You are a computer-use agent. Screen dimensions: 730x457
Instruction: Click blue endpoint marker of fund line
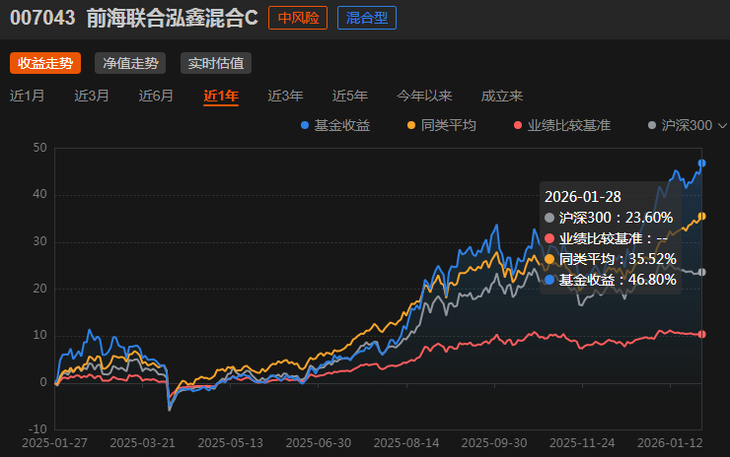[702, 163]
